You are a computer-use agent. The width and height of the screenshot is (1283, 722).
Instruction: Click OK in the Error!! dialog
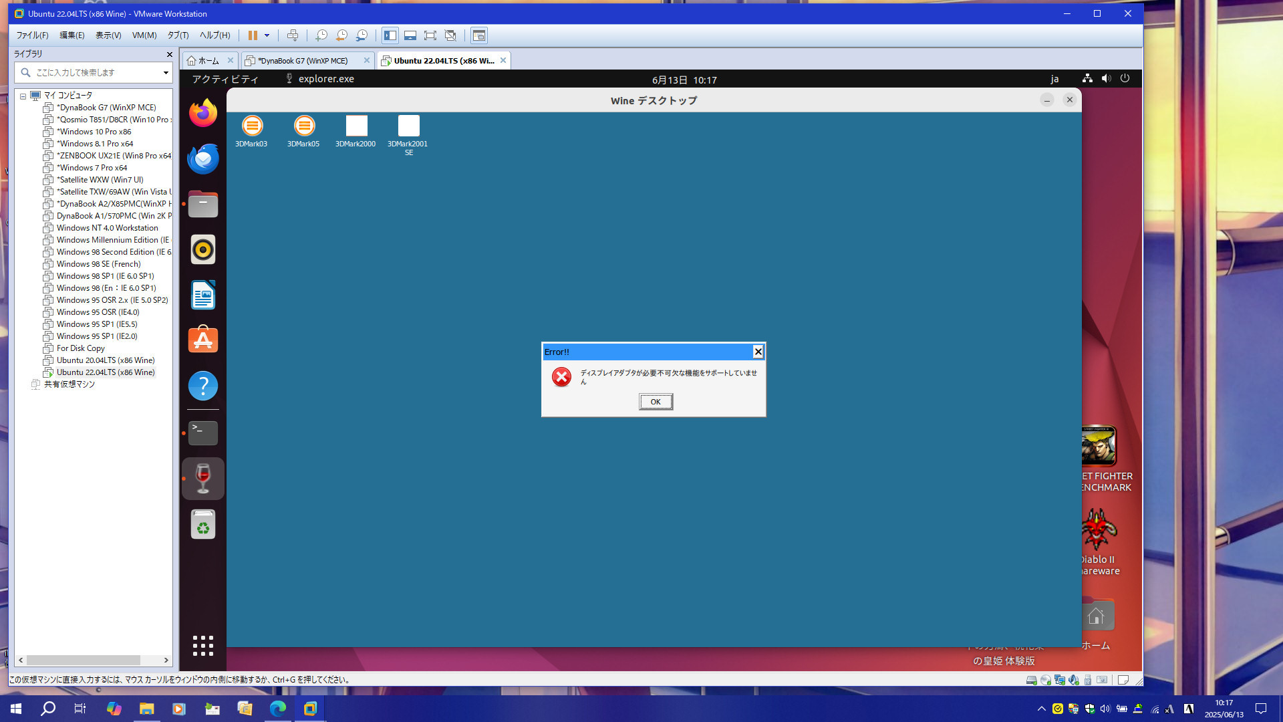pos(656,402)
